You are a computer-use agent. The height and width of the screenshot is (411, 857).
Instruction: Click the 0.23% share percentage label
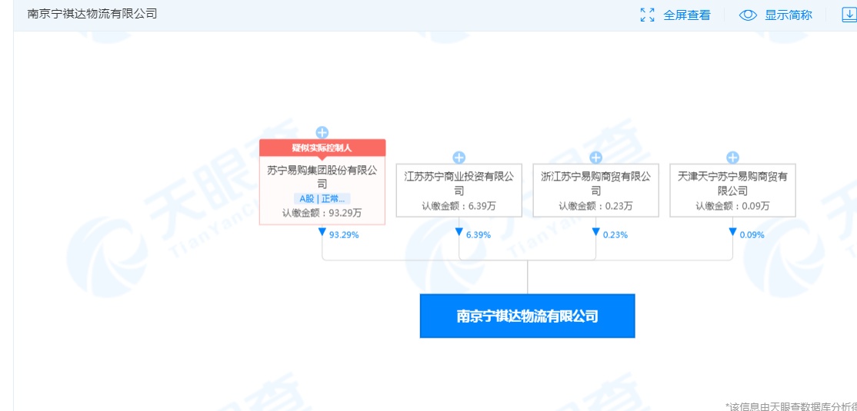(x=615, y=235)
